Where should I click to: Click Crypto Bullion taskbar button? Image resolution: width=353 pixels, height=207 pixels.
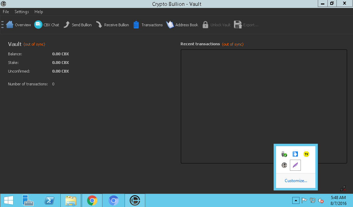(x=135, y=200)
